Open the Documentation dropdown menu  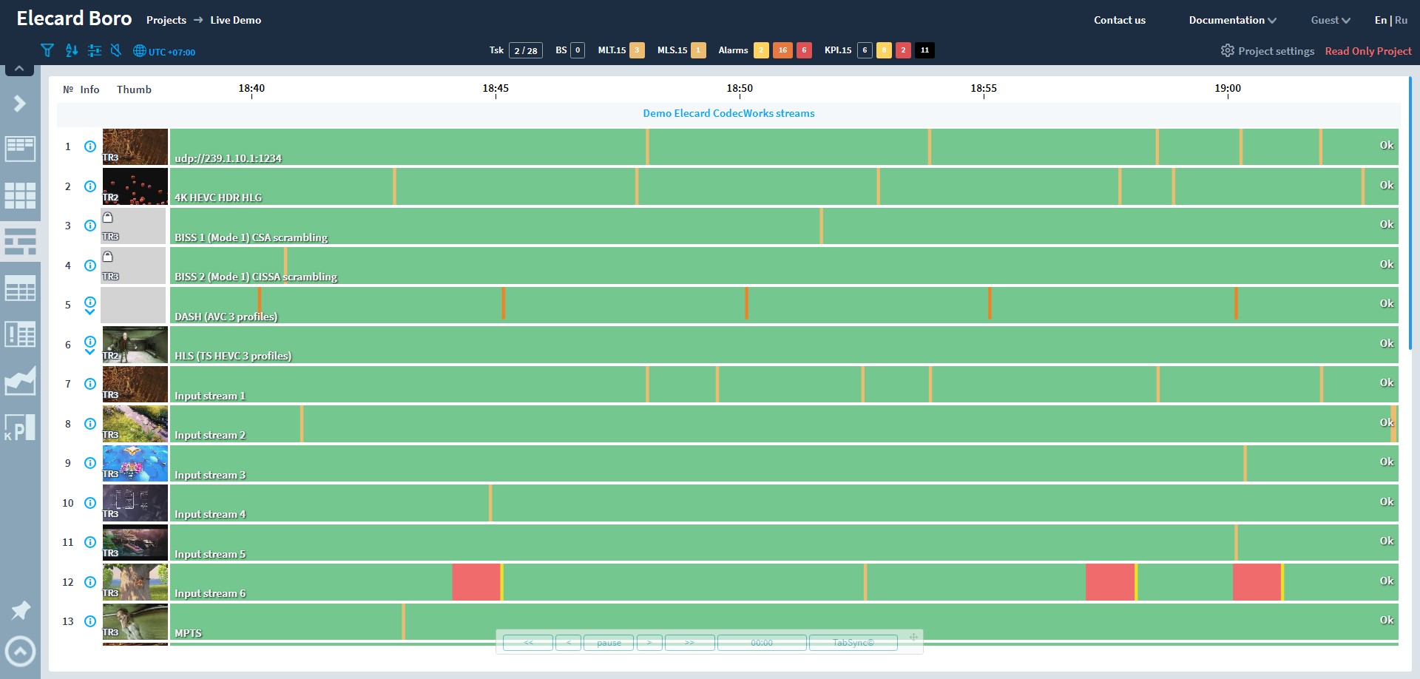pos(1232,20)
